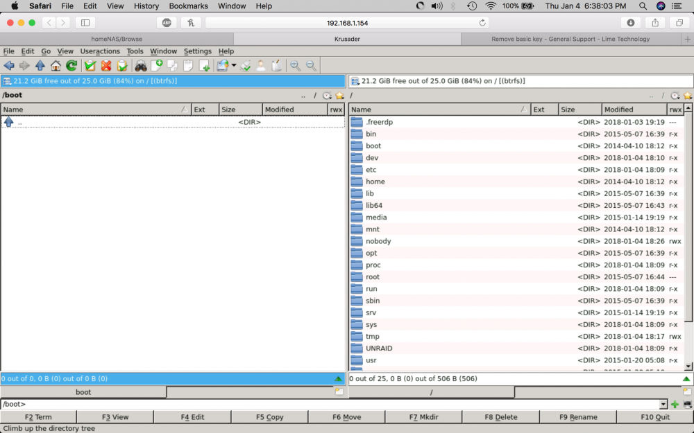Screen dimensions: 694x433
Task: Click the parent directory up entry
Action: tap(173, 122)
